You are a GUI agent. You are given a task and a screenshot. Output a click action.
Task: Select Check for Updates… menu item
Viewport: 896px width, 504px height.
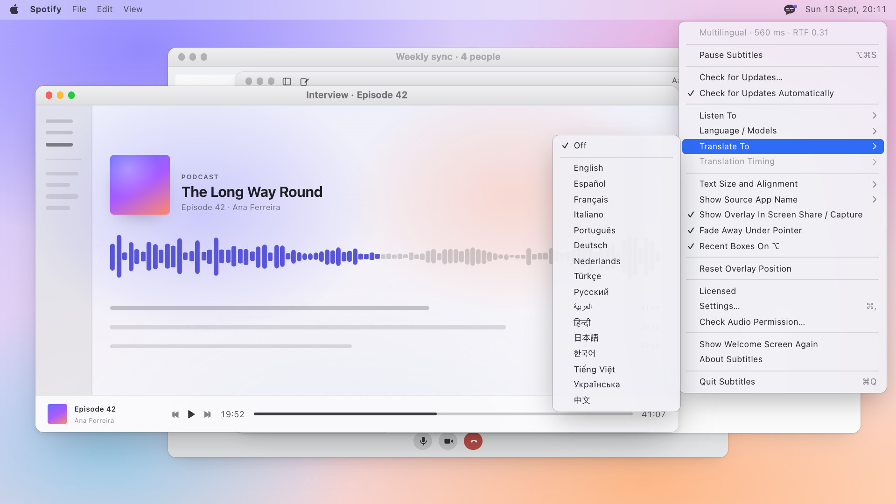click(783, 77)
